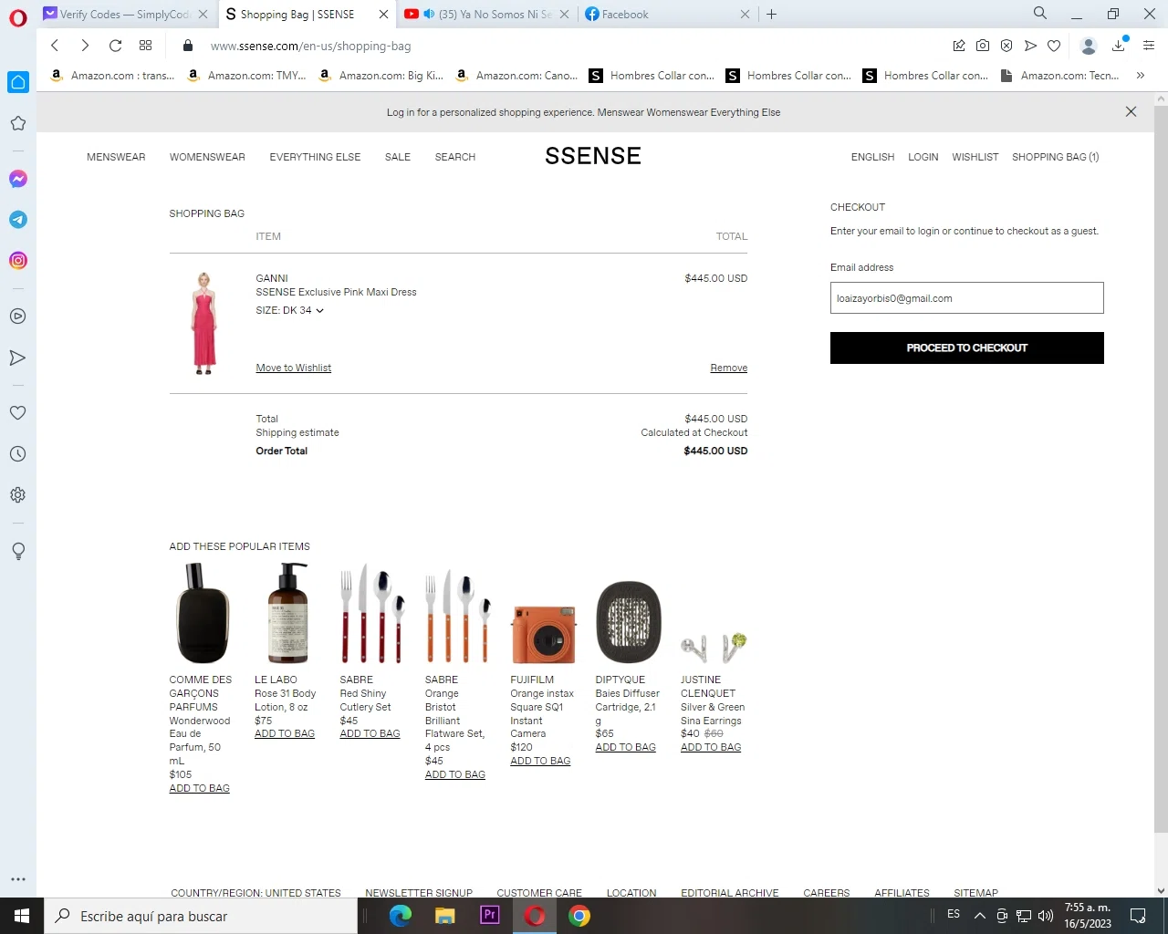Open sidebar three-dots setup menu
1168x934 pixels.
tap(17, 879)
